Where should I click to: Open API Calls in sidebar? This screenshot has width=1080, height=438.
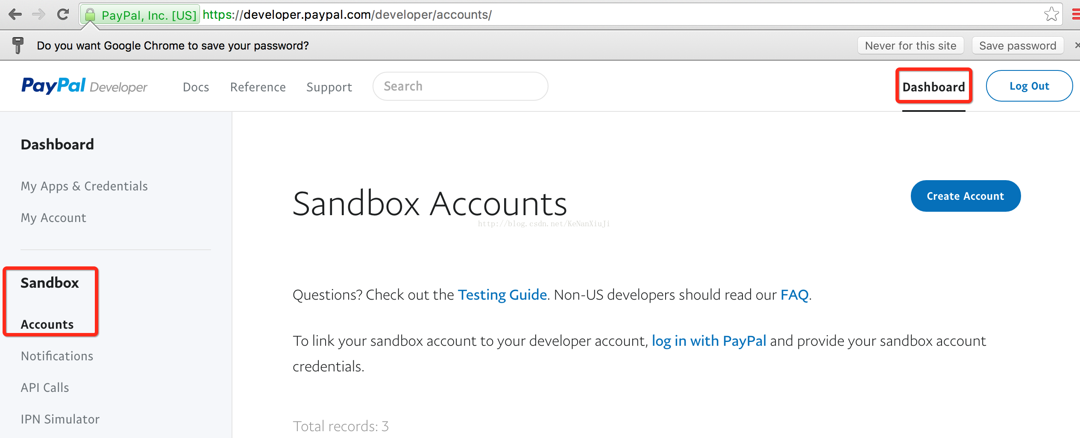pos(45,388)
